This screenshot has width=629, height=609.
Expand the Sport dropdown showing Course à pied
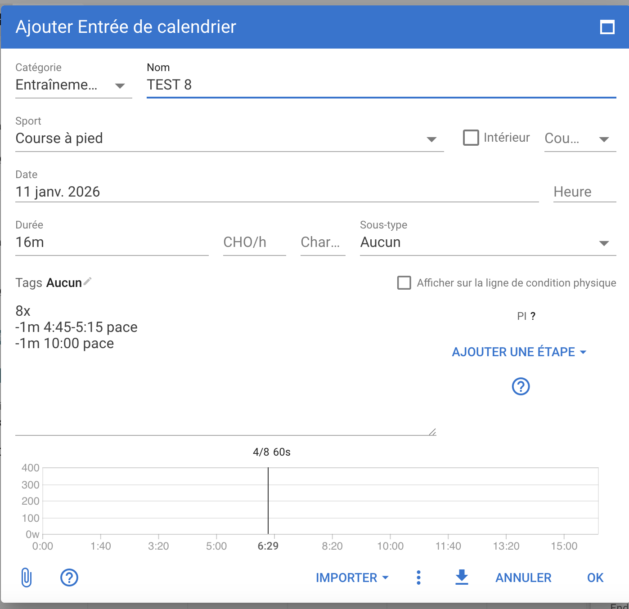229,139
